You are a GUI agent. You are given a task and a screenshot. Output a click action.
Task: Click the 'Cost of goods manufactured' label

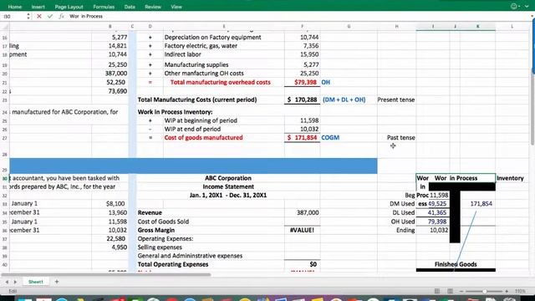(203, 137)
